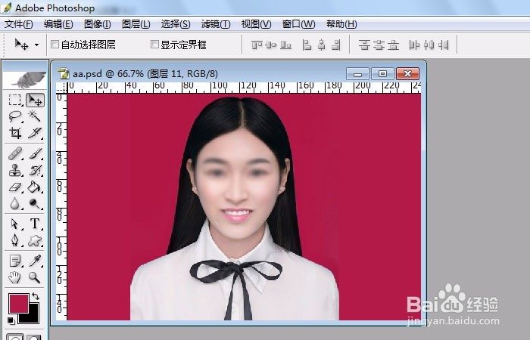
Task: Click Align Top Edges button
Action: pyautogui.click(x=257, y=45)
